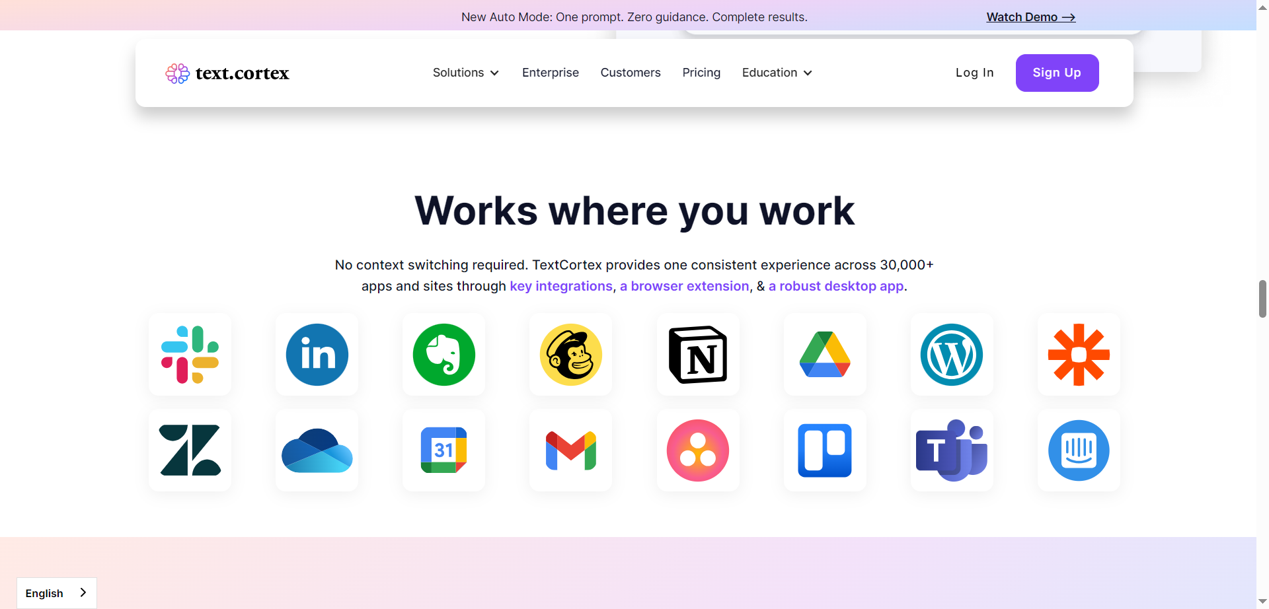Select the Zendesk integration icon
Viewport: 1269px width, 609px height.
point(190,450)
